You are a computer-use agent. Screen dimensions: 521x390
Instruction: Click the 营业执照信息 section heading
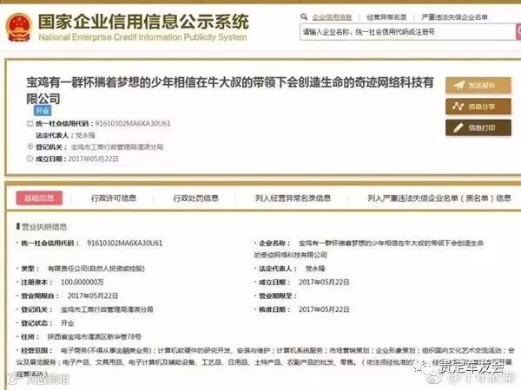pyautogui.click(x=44, y=227)
